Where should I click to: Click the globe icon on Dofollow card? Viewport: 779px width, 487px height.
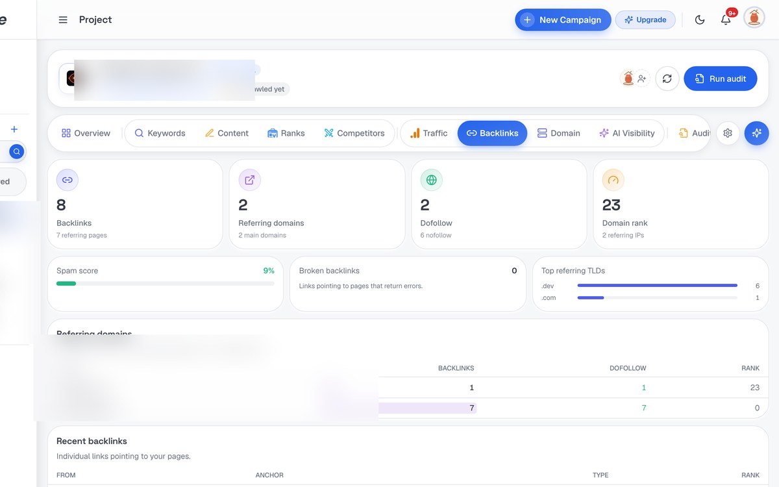click(431, 180)
